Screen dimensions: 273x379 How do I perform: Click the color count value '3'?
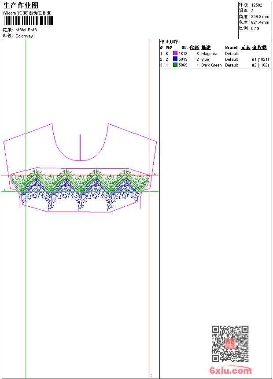pos(252,11)
